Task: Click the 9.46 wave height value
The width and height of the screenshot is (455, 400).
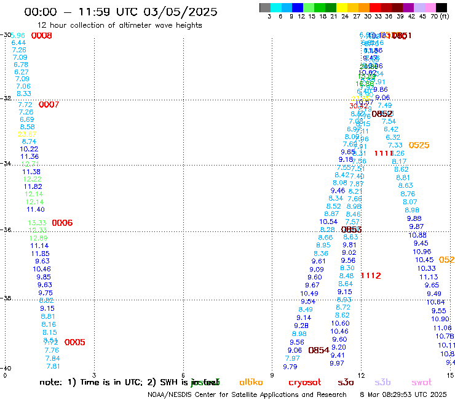Action: [x=338, y=191]
